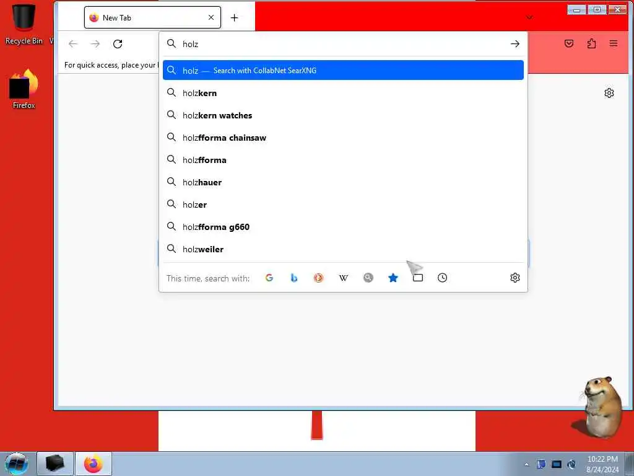Pick the 'holzfforma chainsaw' suggestion
Screen dimensions: 634x476
tap(343, 138)
